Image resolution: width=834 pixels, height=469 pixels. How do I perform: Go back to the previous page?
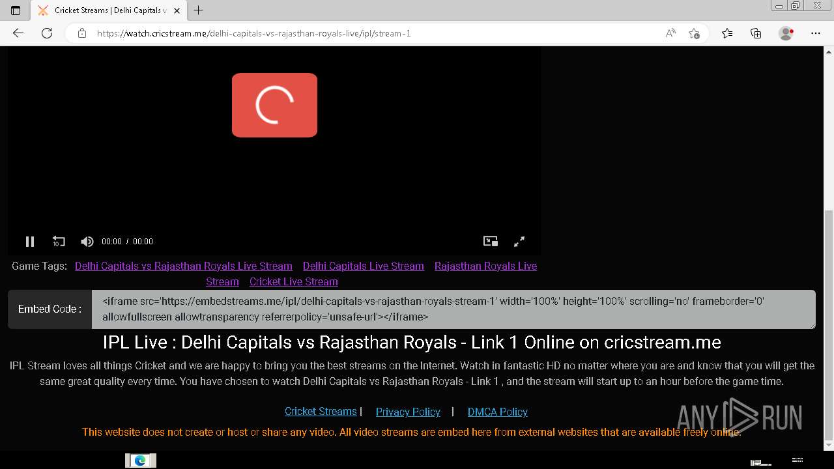(18, 33)
